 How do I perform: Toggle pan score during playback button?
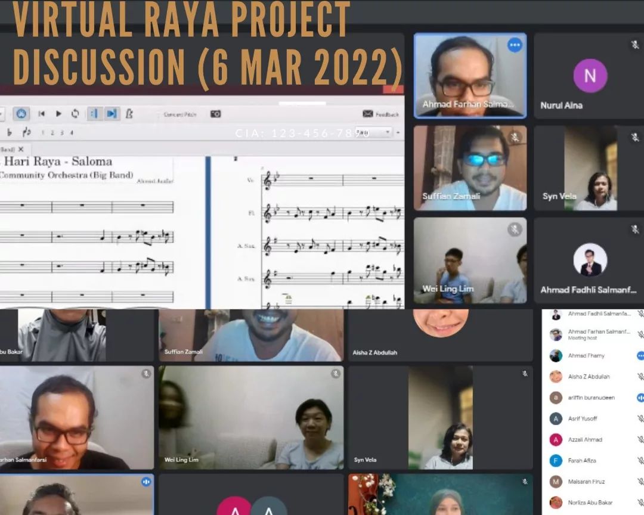112,113
